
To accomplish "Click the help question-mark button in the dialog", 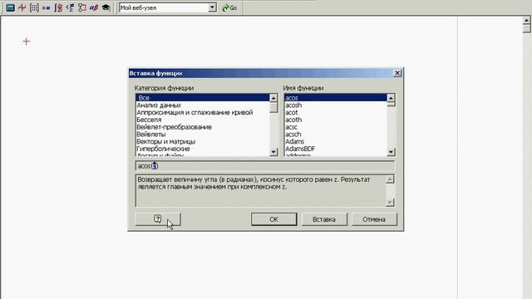I will 158,219.
